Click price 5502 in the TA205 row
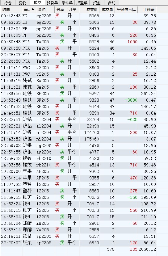This screenshot has width=168, height=256. tap(94, 61)
